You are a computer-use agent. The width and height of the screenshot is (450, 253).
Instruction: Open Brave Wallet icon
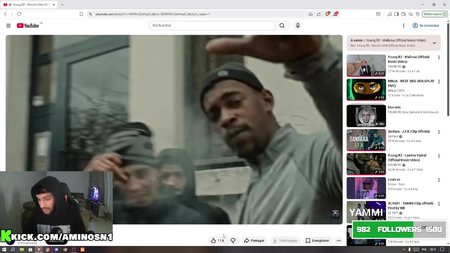click(x=404, y=14)
